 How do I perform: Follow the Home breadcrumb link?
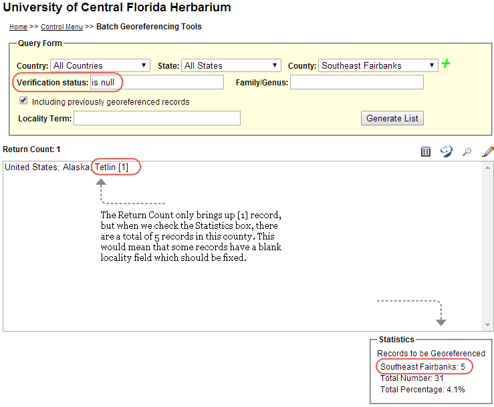[x=18, y=27]
